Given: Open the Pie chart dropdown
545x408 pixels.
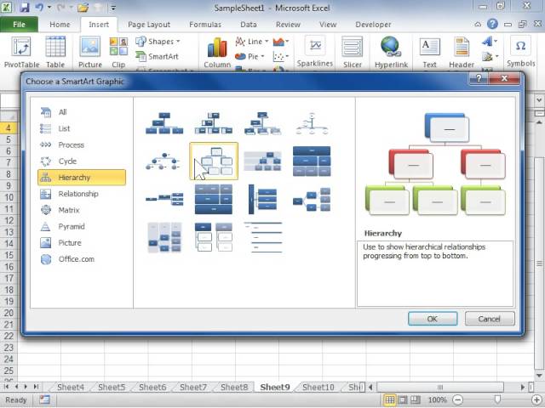Looking at the screenshot, I should (x=250, y=56).
